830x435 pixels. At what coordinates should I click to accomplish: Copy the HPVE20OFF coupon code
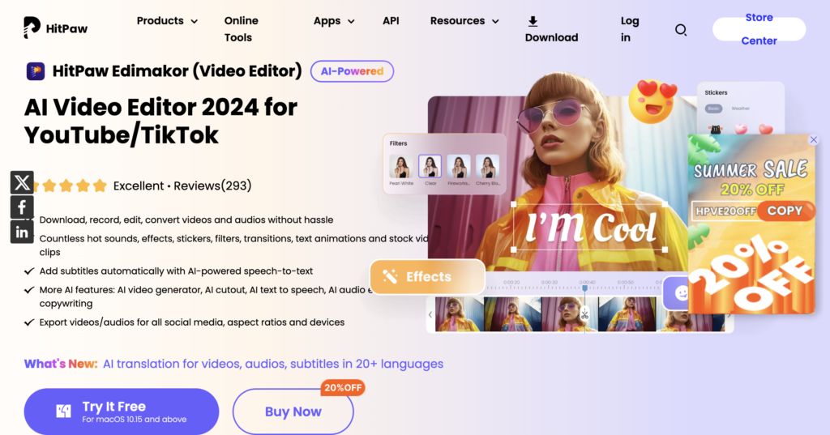[x=785, y=211]
